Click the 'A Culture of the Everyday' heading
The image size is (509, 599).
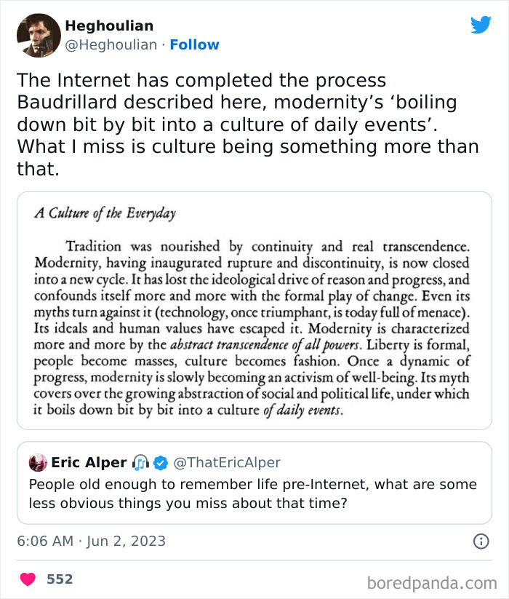point(105,214)
